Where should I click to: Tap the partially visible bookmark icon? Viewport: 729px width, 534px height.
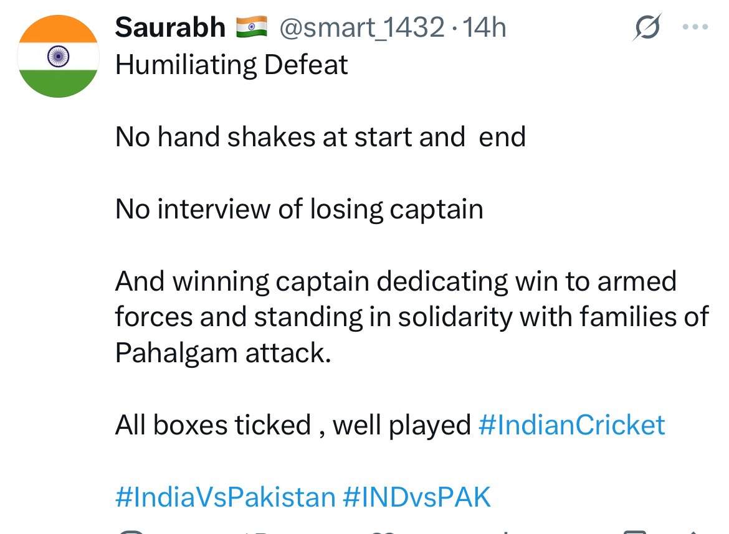coord(634,532)
